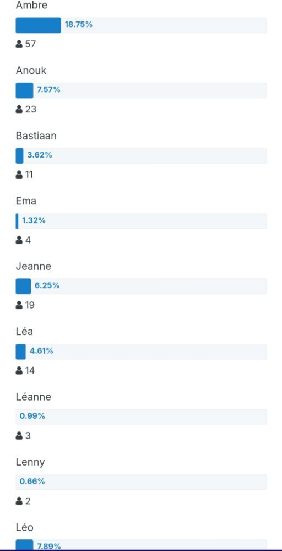Click the person icon next to 23
Image resolution: width=282 pixels, height=551 pixels.
click(19, 110)
